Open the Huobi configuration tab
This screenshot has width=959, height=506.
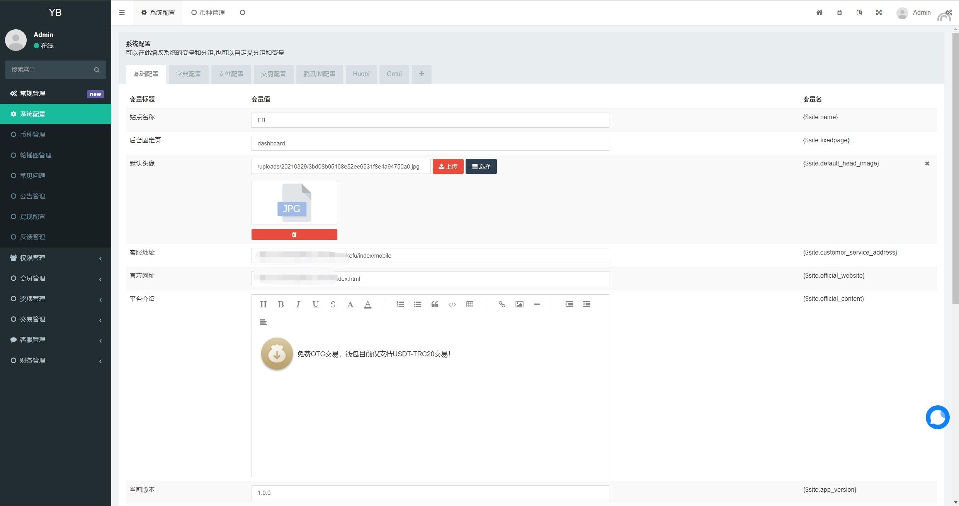pos(361,74)
